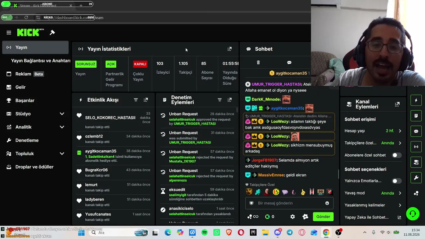Click the anasikiciselo moderation entry
The image size is (425, 239).
point(198,211)
